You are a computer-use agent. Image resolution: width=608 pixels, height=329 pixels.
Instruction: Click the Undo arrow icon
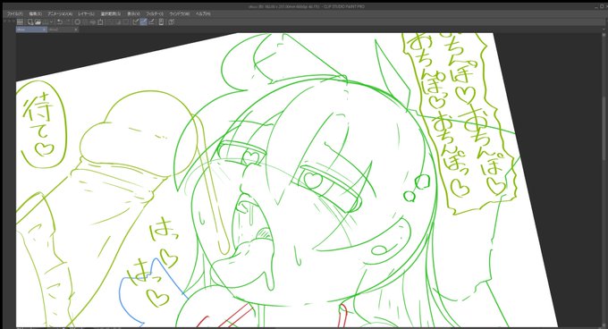(x=60, y=22)
